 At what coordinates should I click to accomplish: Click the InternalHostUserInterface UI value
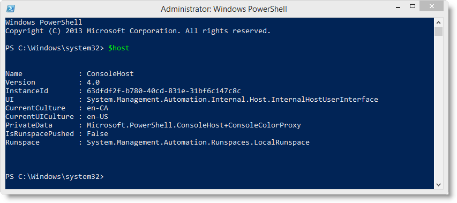point(233,100)
